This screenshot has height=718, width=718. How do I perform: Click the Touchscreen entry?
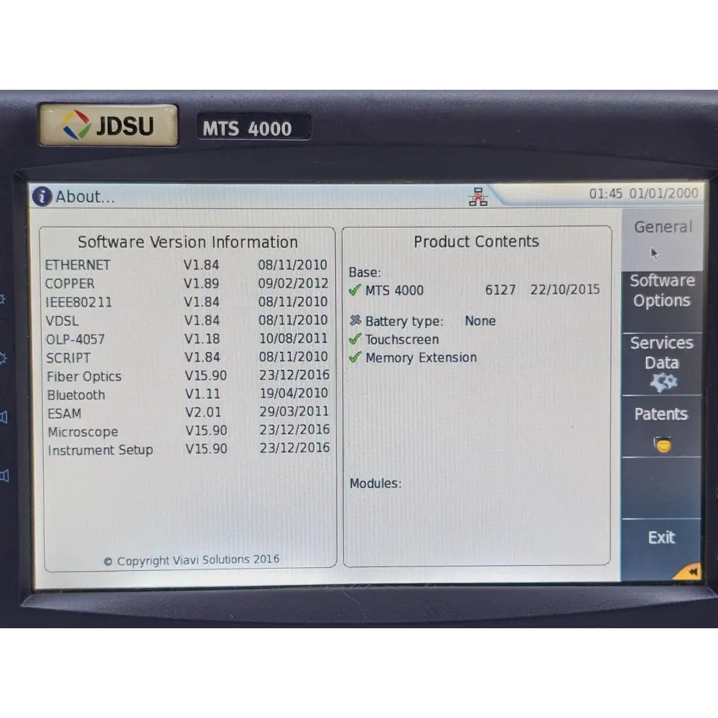coord(402,340)
